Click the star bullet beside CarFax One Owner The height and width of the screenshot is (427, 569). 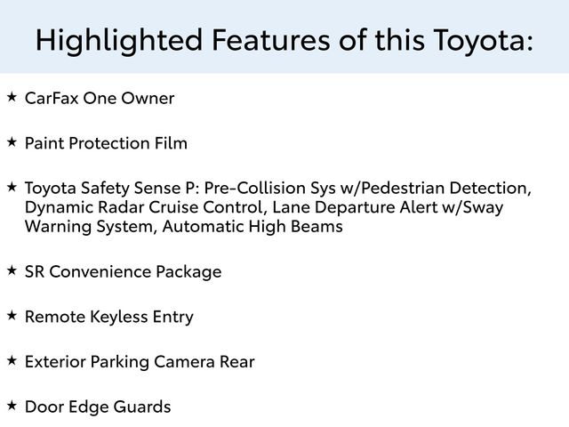[12, 96]
